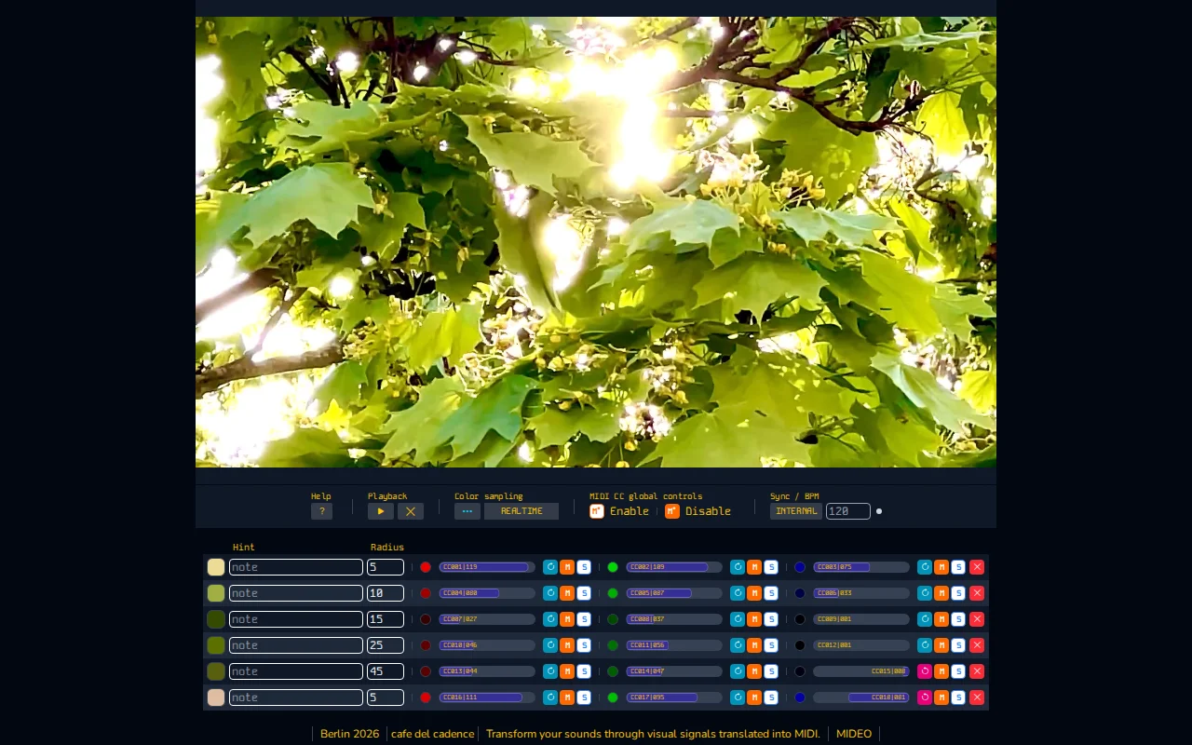Click the green channel dot beside CC005
1192x745 pixels.
tap(613, 593)
